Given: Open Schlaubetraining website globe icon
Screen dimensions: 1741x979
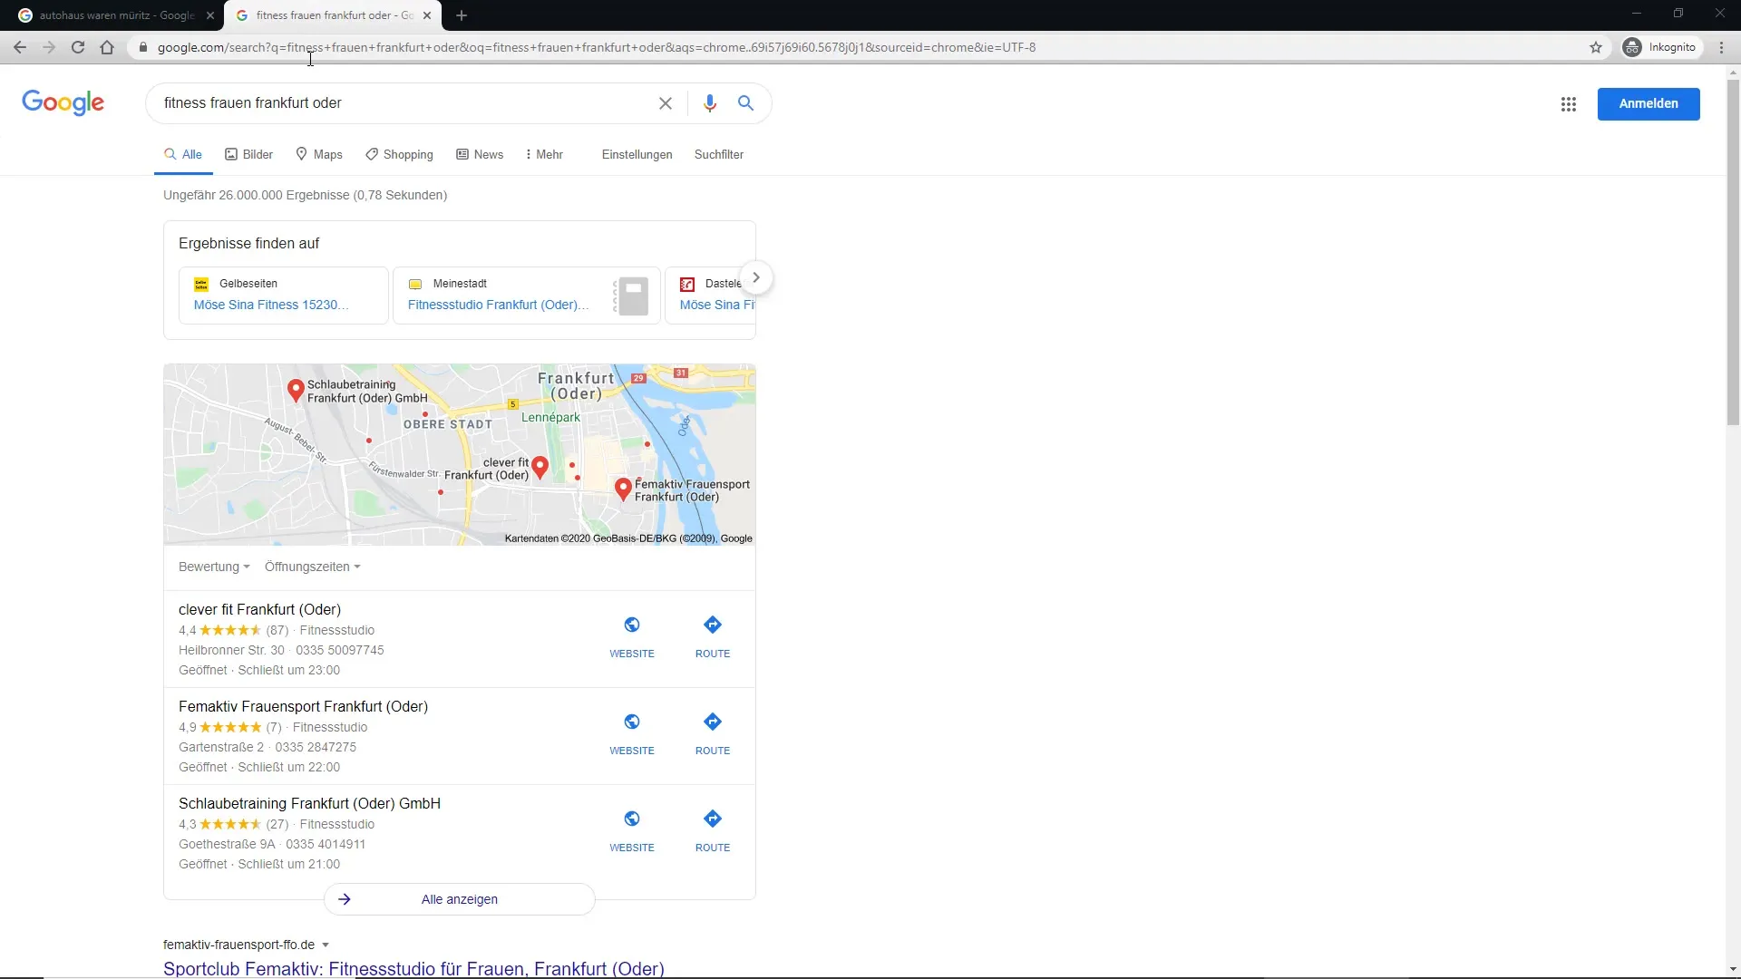Looking at the screenshot, I should point(632,819).
